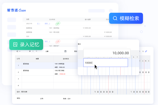Viewport: 158px width, 105px height.
Task: Click the 制单 label at form bottom
Action: [67, 99]
